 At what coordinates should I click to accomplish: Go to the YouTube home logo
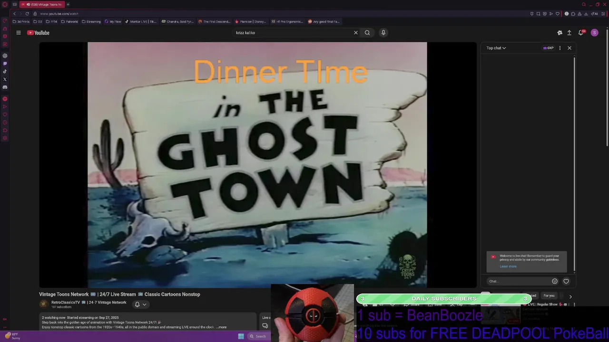tap(38, 33)
